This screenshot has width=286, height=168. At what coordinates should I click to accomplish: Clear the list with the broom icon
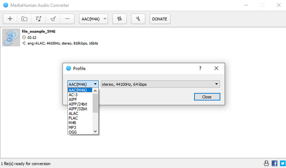point(53,19)
